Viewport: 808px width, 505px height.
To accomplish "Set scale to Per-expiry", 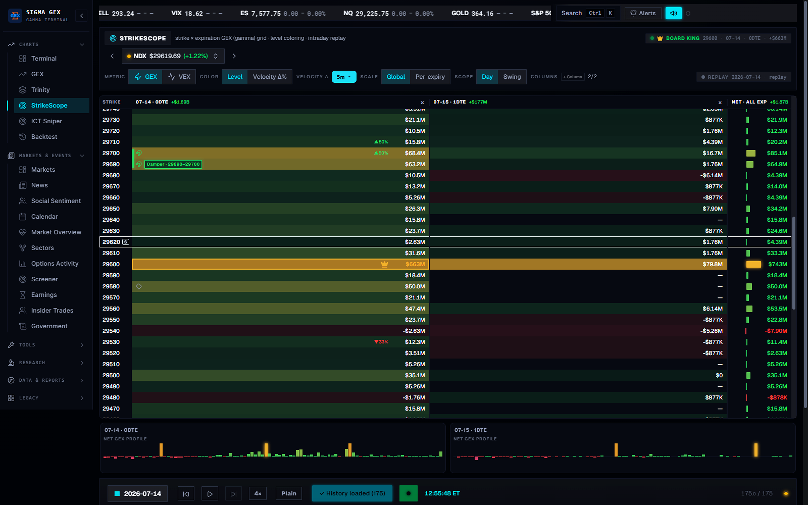I will coord(430,77).
